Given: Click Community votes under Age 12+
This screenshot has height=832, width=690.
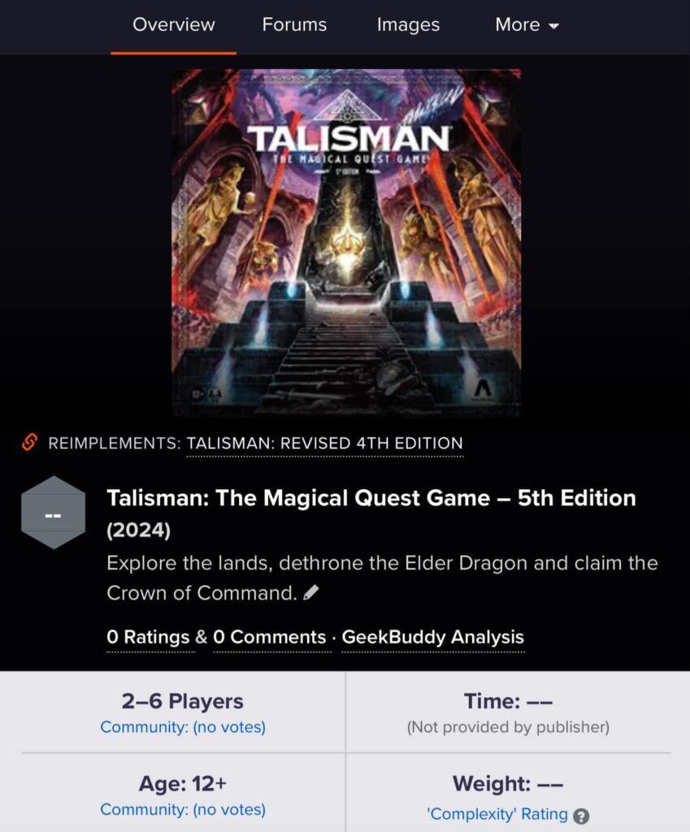Looking at the screenshot, I should coord(183,810).
